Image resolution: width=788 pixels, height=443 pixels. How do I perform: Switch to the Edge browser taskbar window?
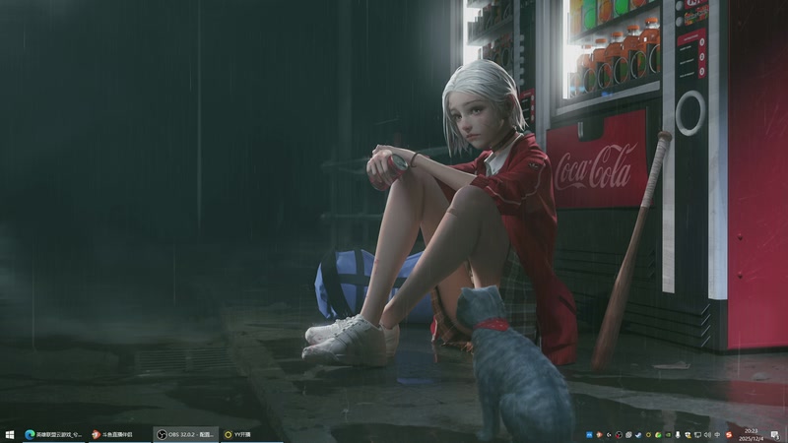tap(54, 435)
